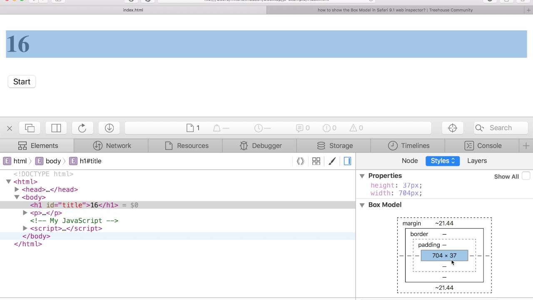533x300 pixels.
Task: Toggle the paintbrush icon in the DOM navigation bar
Action: tap(332, 161)
